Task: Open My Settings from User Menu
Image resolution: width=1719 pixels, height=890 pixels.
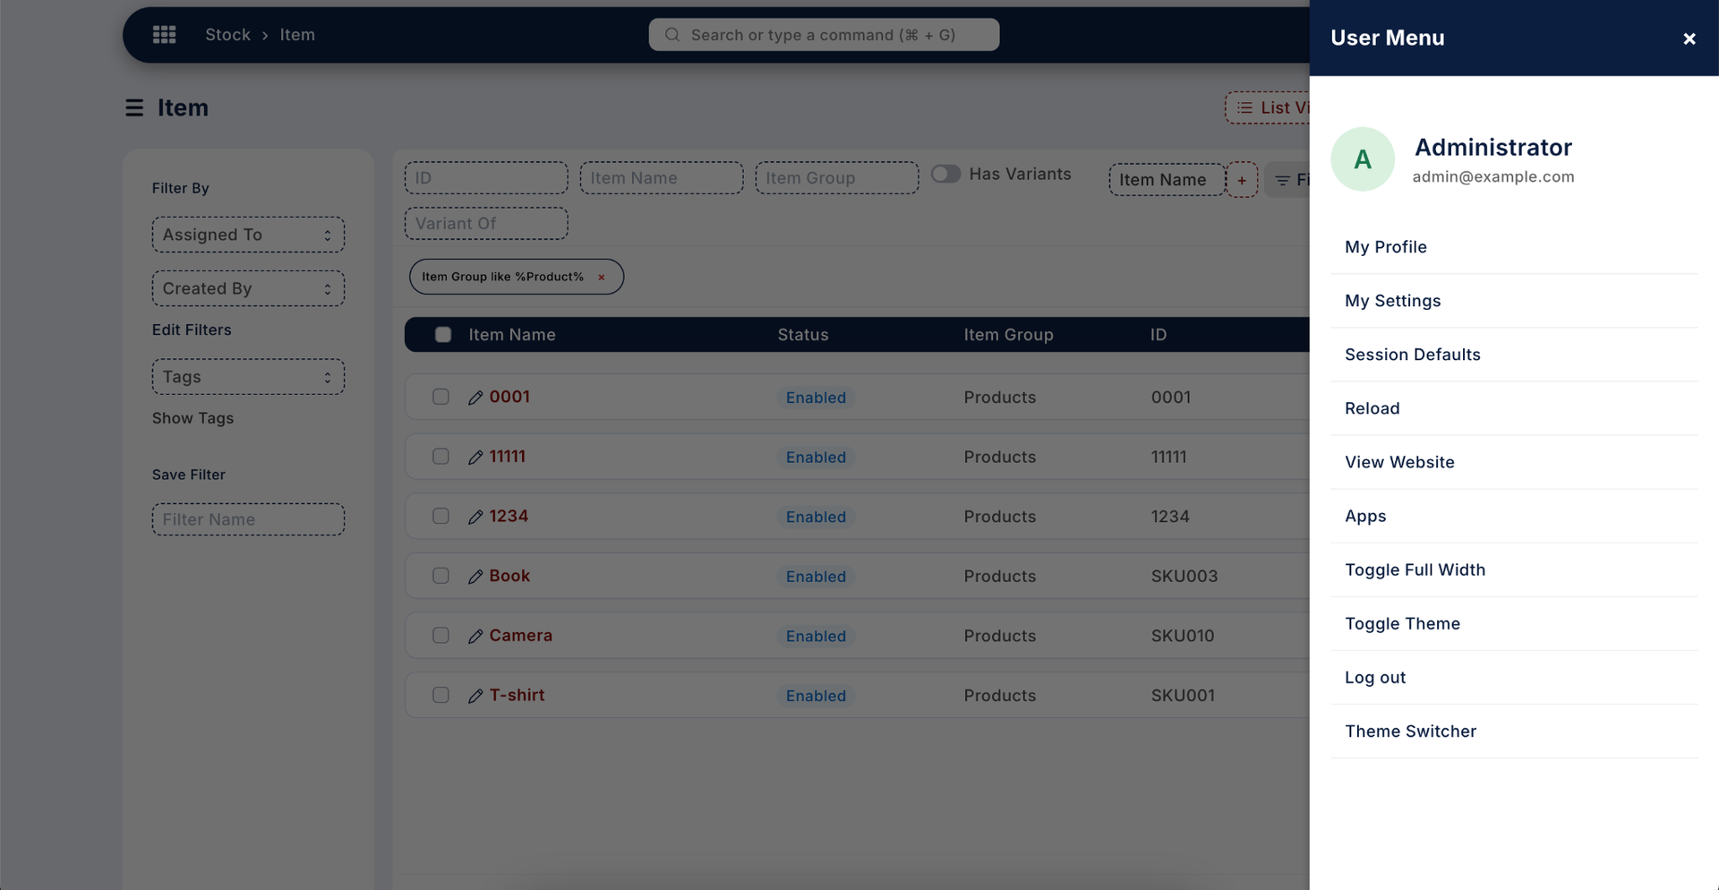Action: tap(1513, 301)
